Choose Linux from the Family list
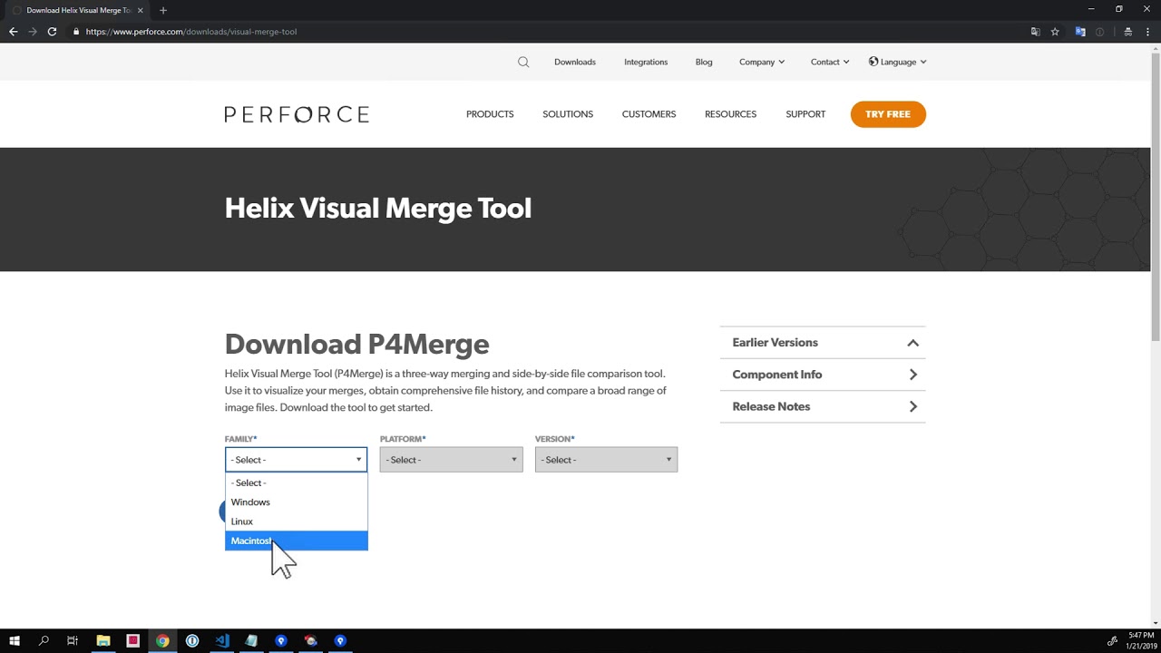 click(296, 521)
